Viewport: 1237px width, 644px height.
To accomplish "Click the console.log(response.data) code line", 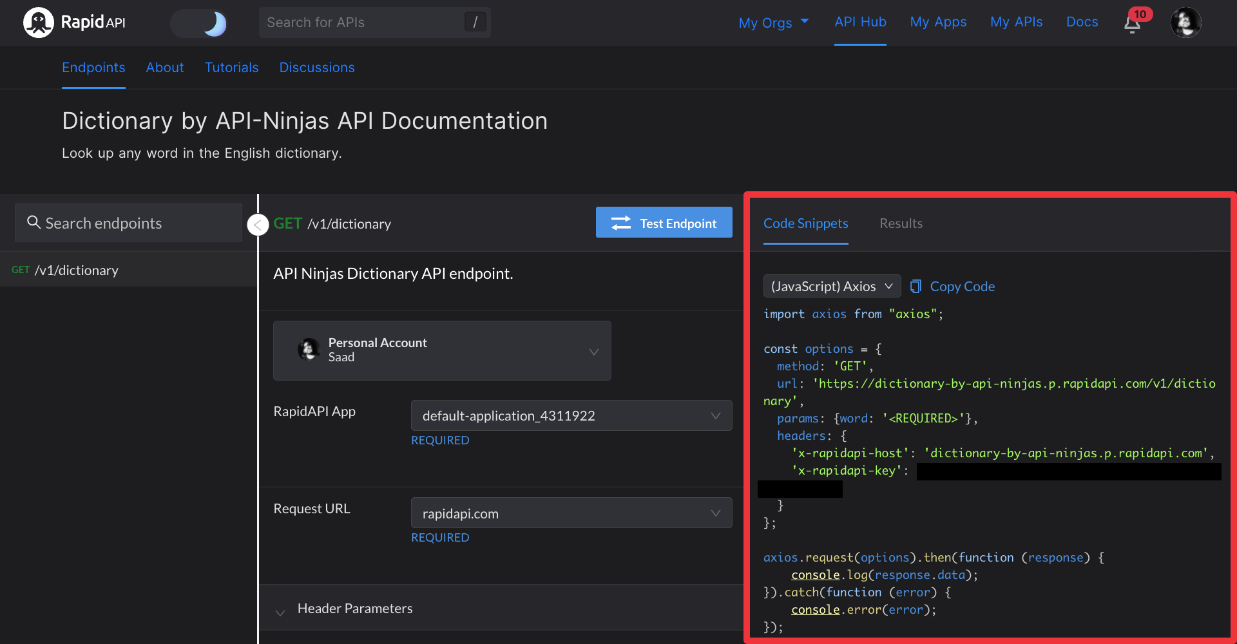I will coord(885,575).
